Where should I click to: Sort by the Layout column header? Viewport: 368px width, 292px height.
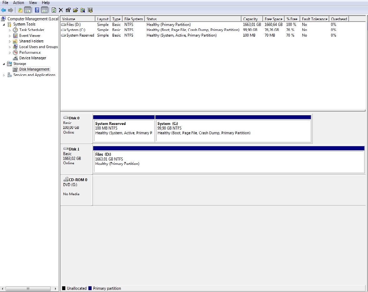[103, 19]
